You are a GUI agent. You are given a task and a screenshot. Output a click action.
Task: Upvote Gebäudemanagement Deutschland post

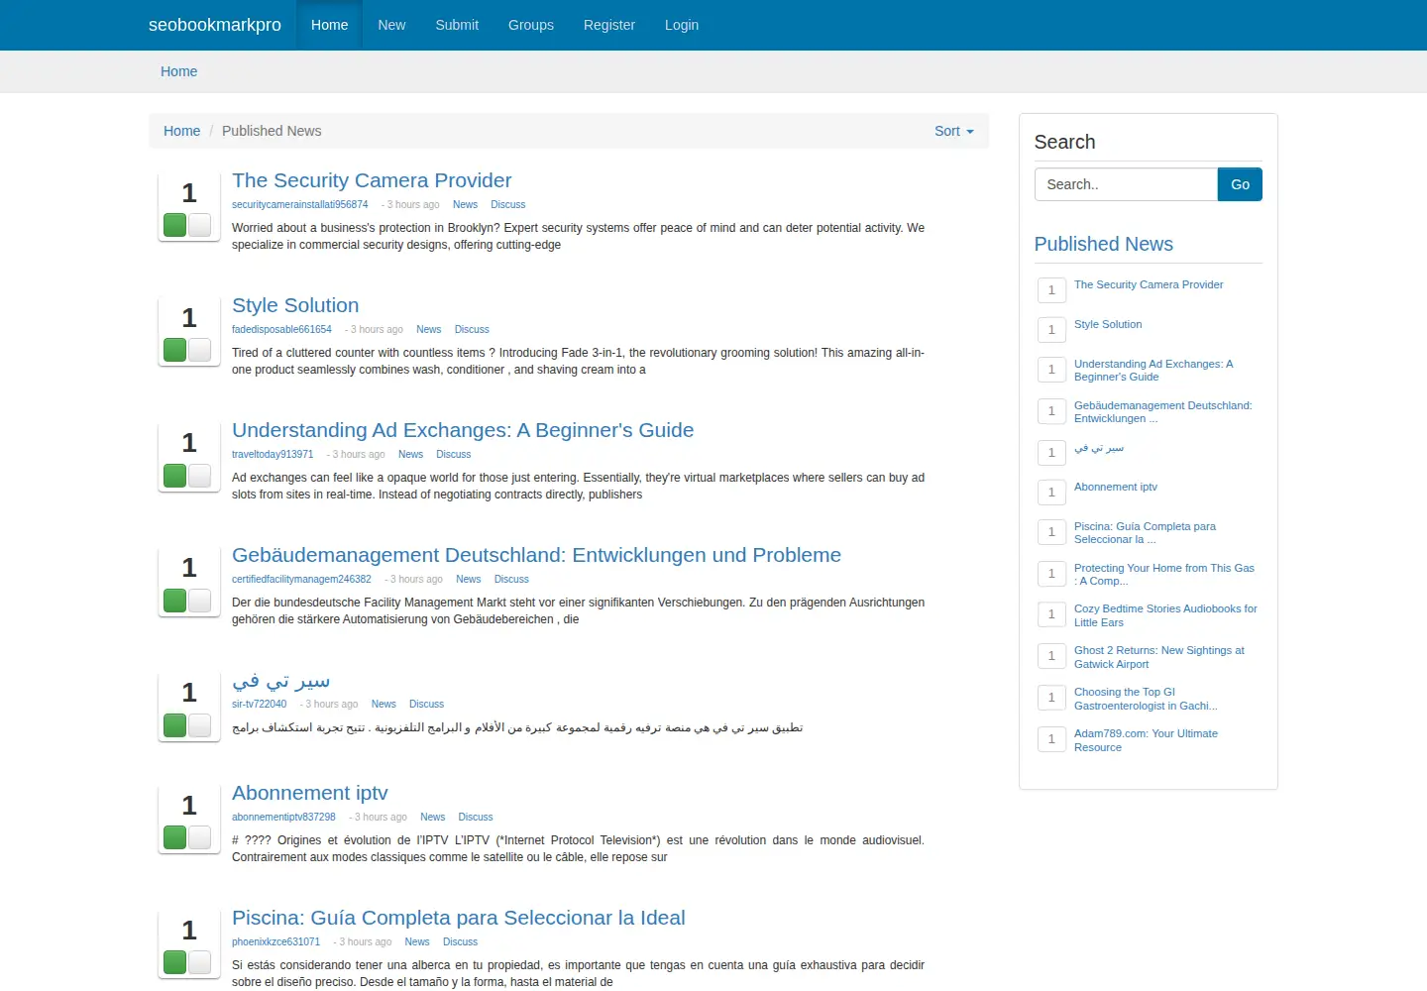pos(175,600)
